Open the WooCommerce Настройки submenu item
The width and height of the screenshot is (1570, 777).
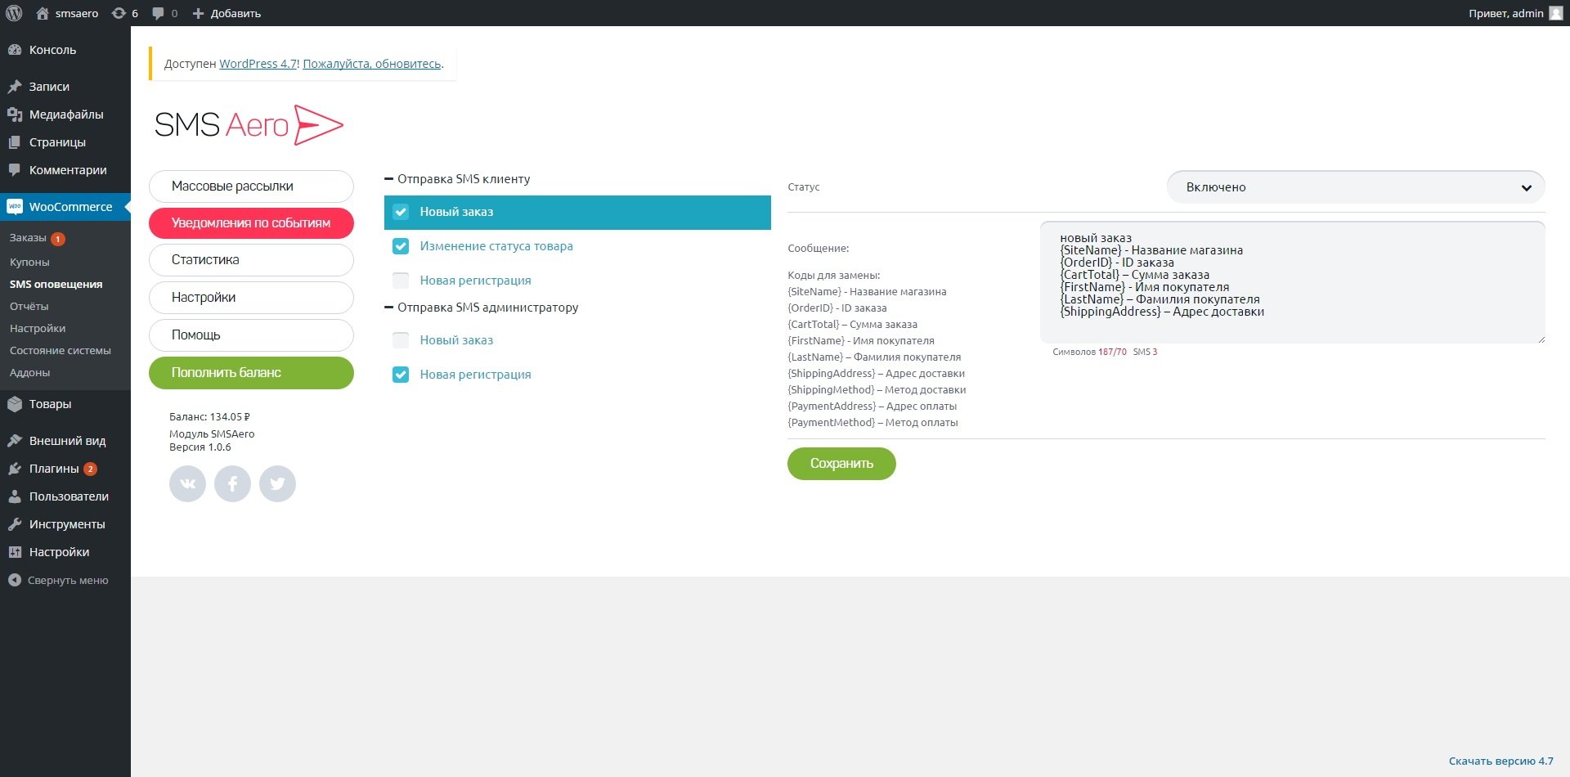pos(38,329)
